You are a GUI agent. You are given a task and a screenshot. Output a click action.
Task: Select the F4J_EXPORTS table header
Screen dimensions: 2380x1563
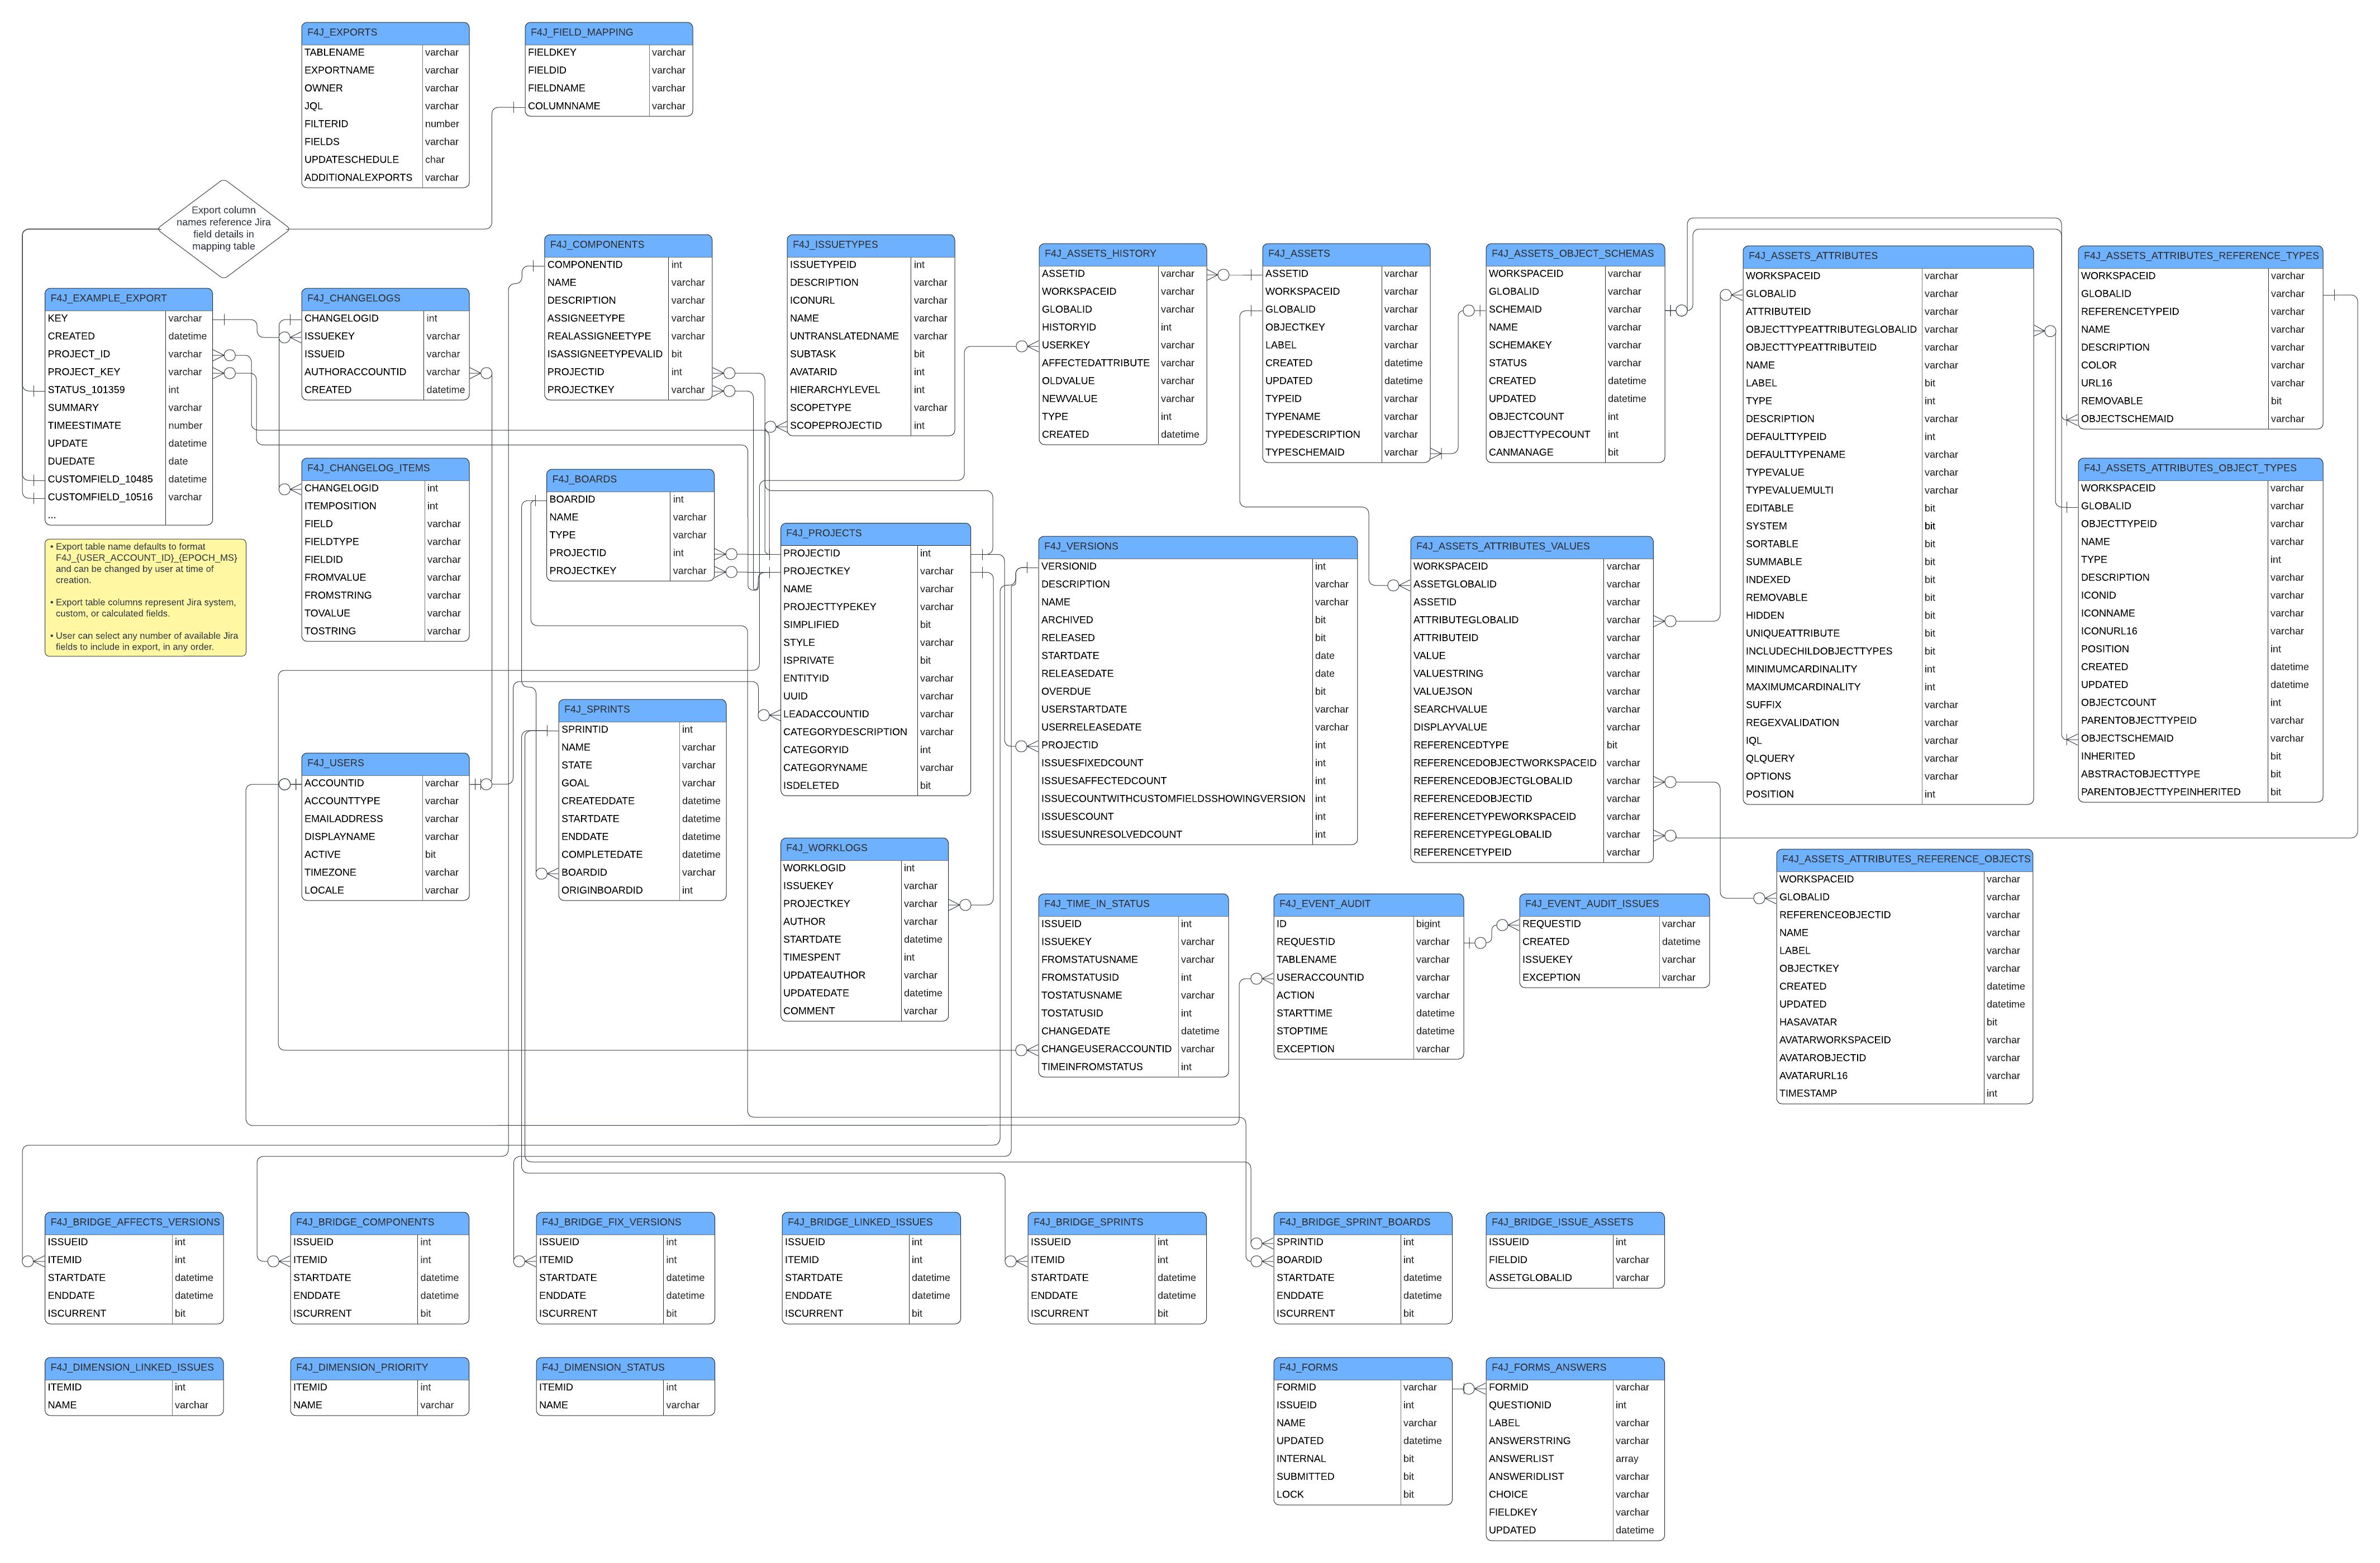385,33
